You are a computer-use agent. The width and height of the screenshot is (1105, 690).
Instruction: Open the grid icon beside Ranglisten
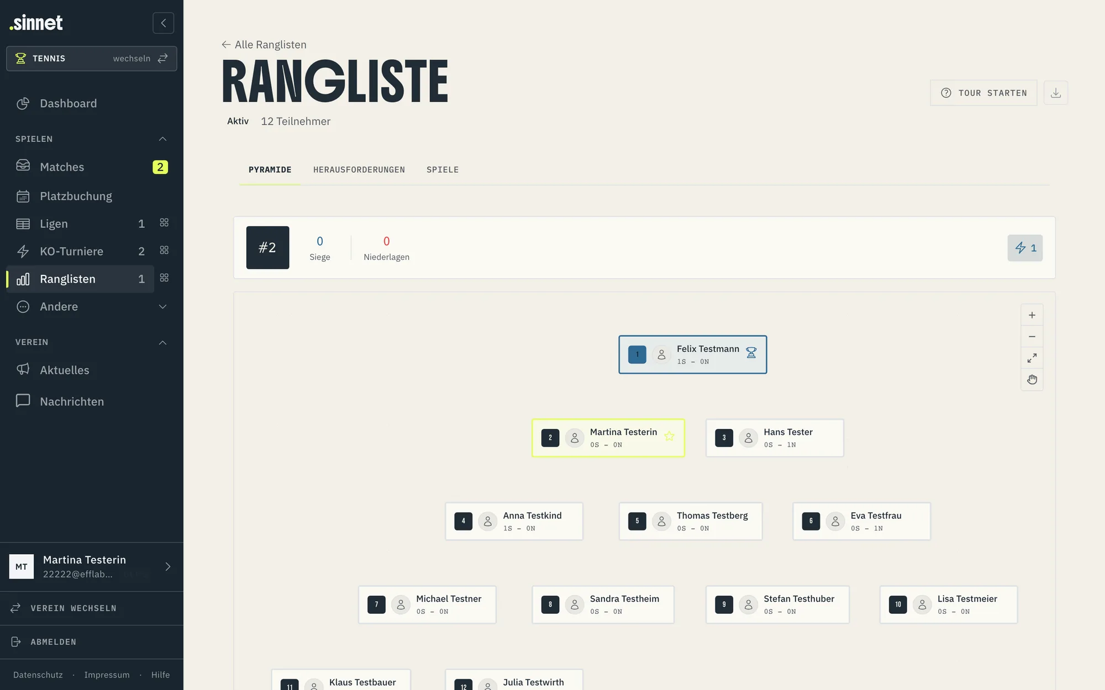click(164, 278)
